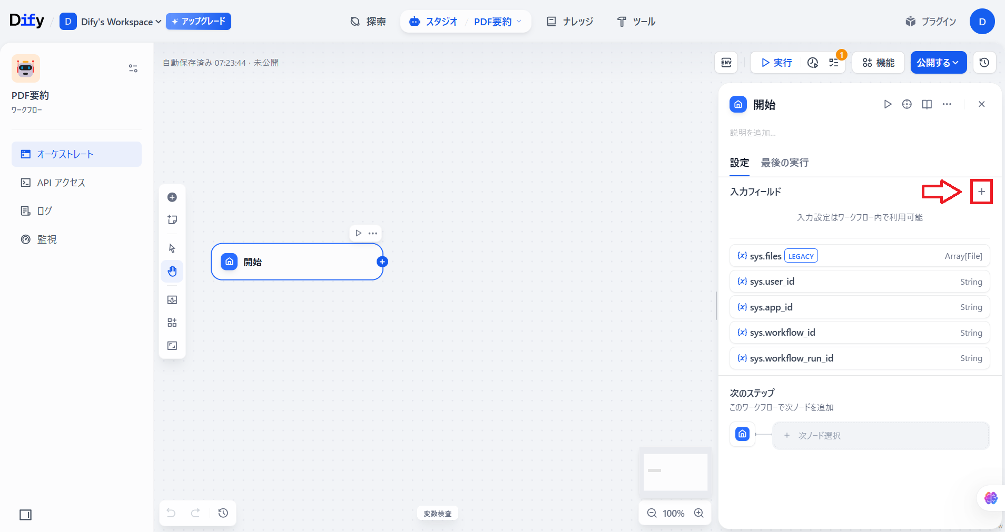Switch to hand pan mode tool
Viewport: 1005px width, 532px height.
pos(172,272)
